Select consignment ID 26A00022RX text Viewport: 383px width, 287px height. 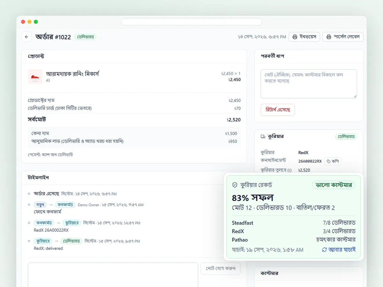click(x=310, y=161)
